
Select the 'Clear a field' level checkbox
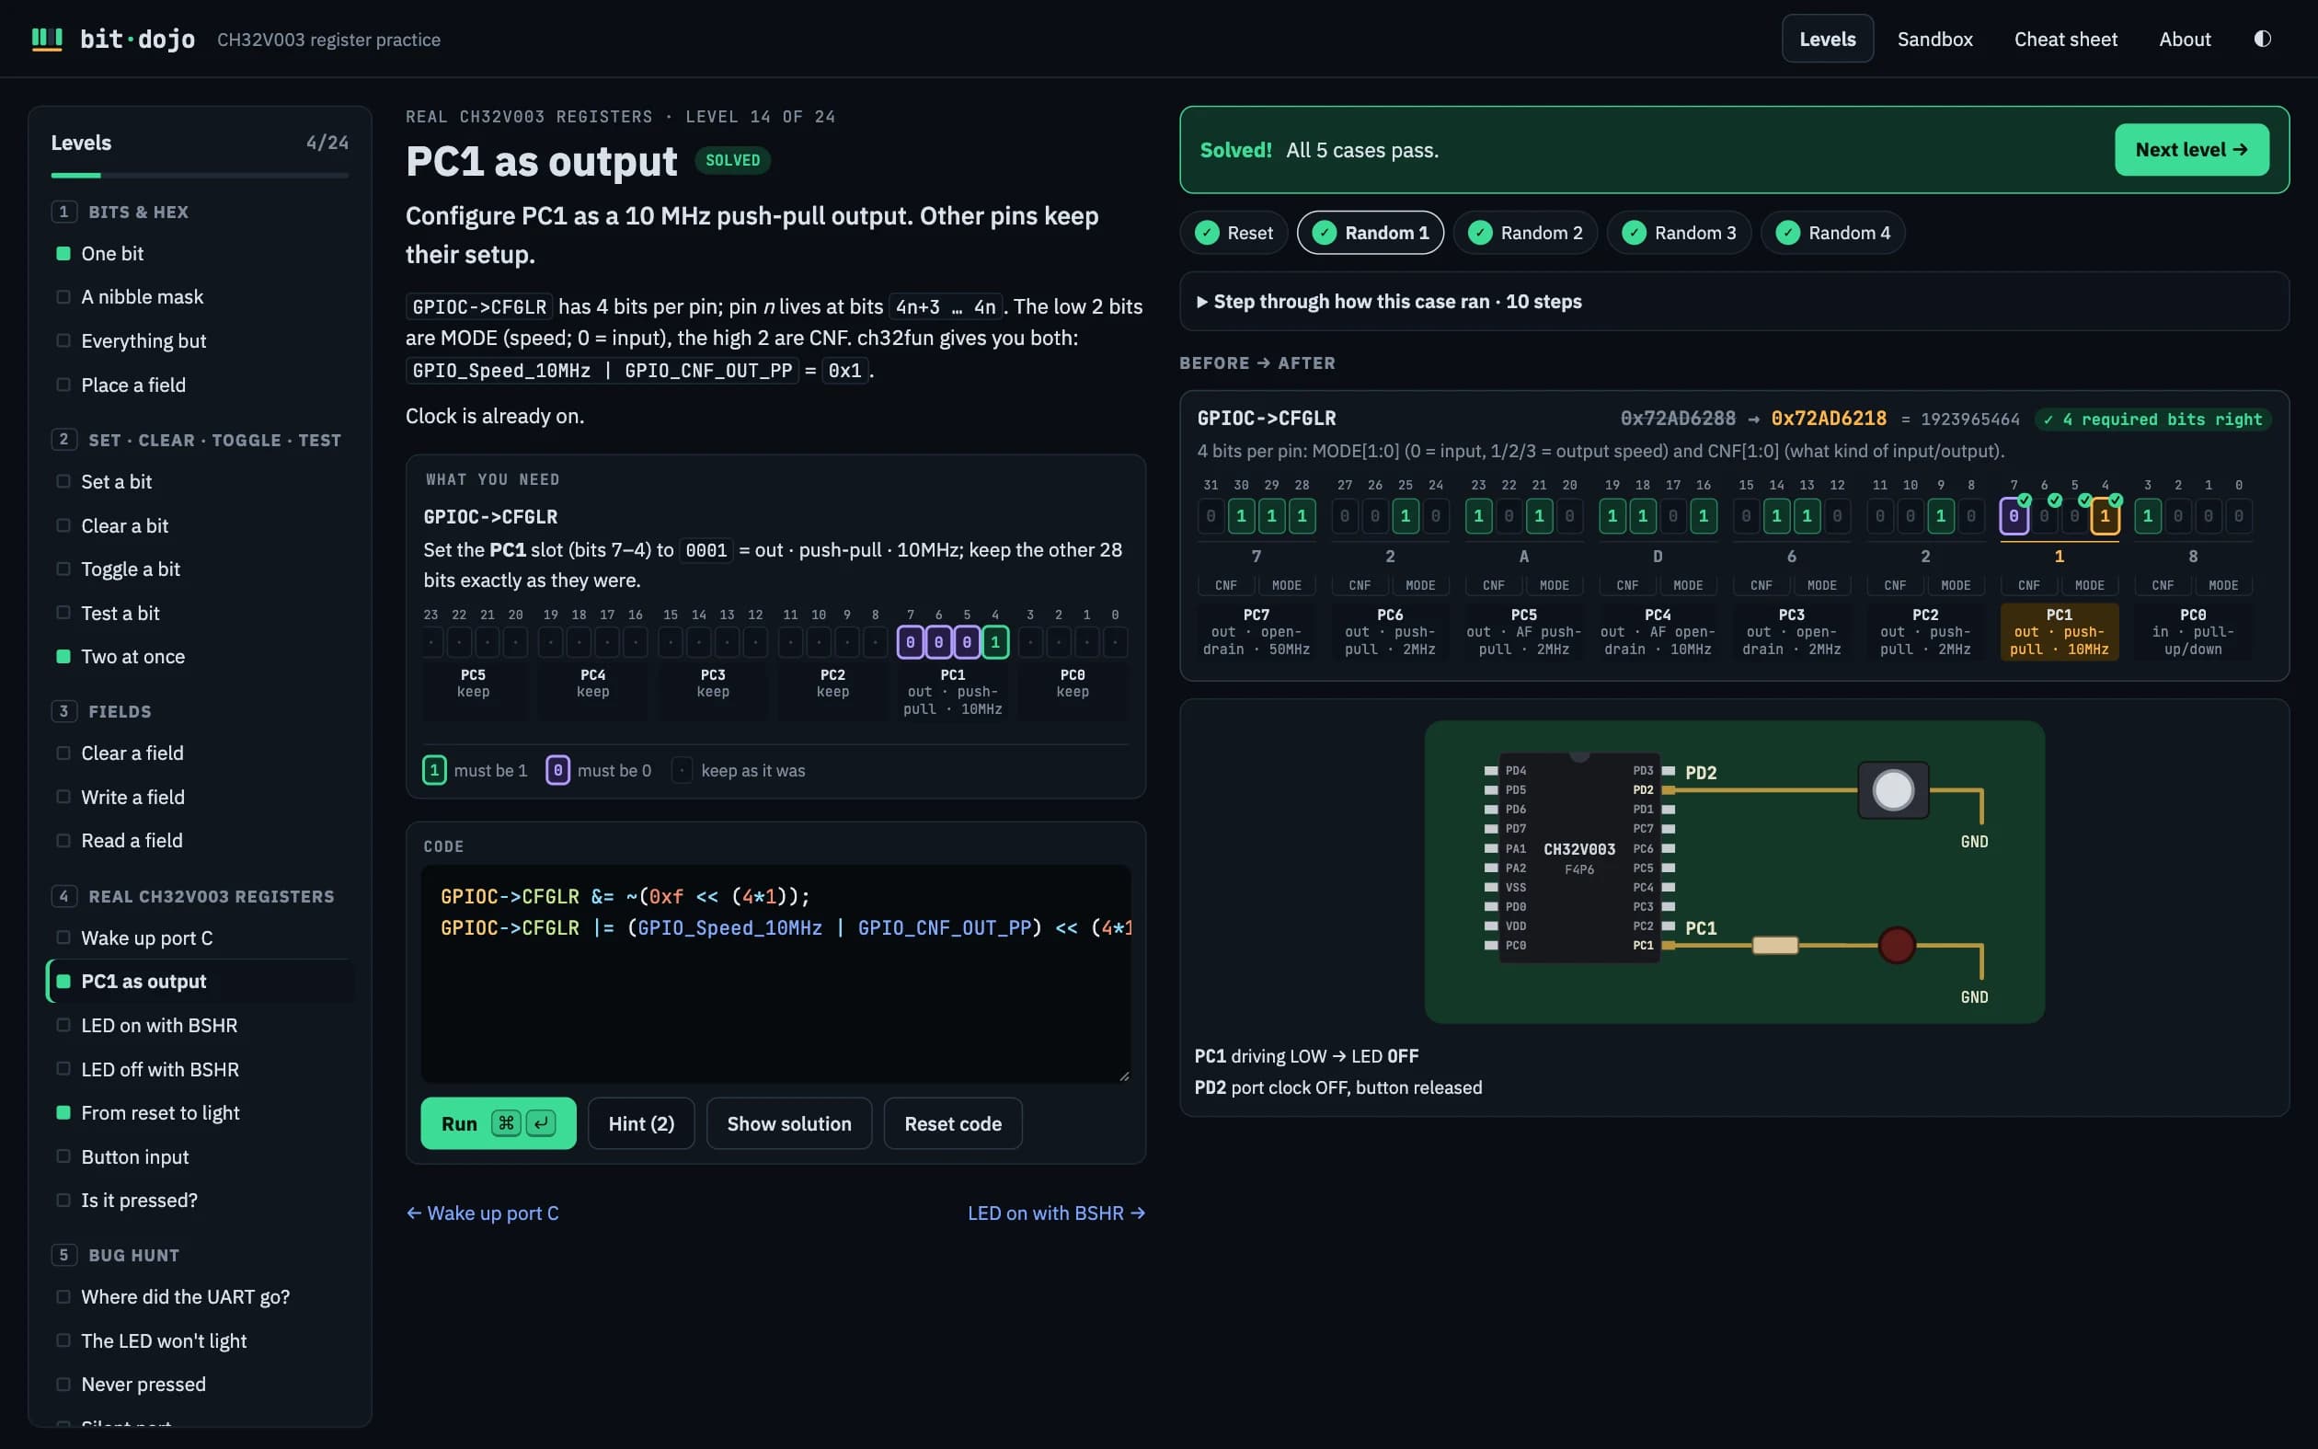coord(63,753)
